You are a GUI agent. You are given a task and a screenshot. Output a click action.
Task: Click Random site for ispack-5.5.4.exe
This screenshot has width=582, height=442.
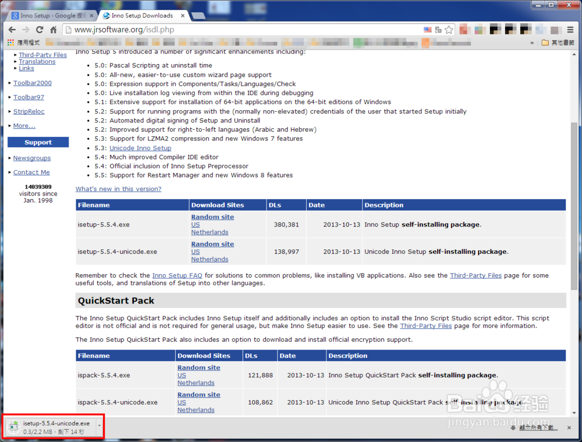point(198,367)
